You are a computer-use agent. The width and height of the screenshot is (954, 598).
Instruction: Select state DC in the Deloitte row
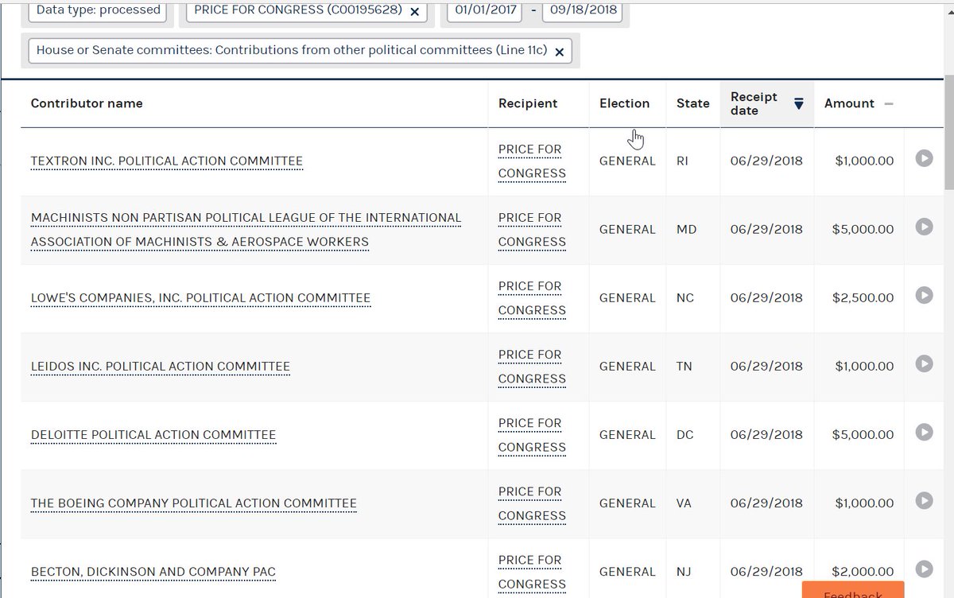(x=685, y=434)
